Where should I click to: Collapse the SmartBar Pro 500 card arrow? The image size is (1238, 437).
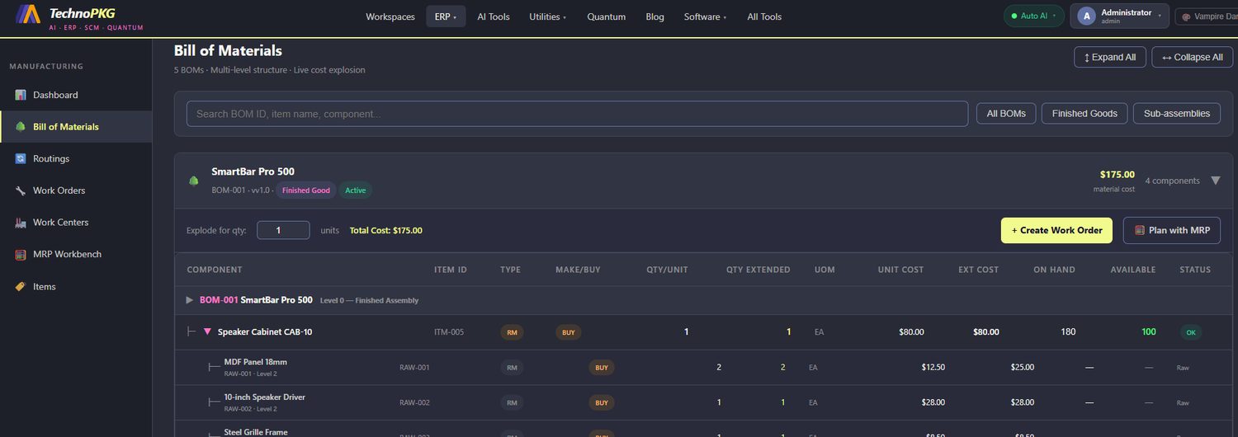1215,181
